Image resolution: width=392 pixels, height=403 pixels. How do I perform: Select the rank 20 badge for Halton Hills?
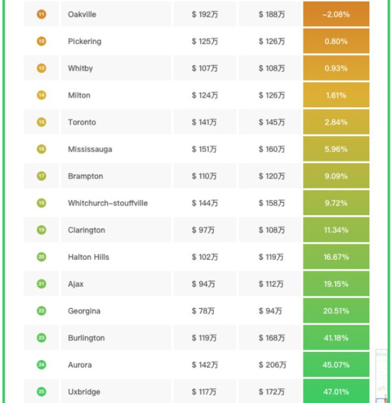[42, 257]
